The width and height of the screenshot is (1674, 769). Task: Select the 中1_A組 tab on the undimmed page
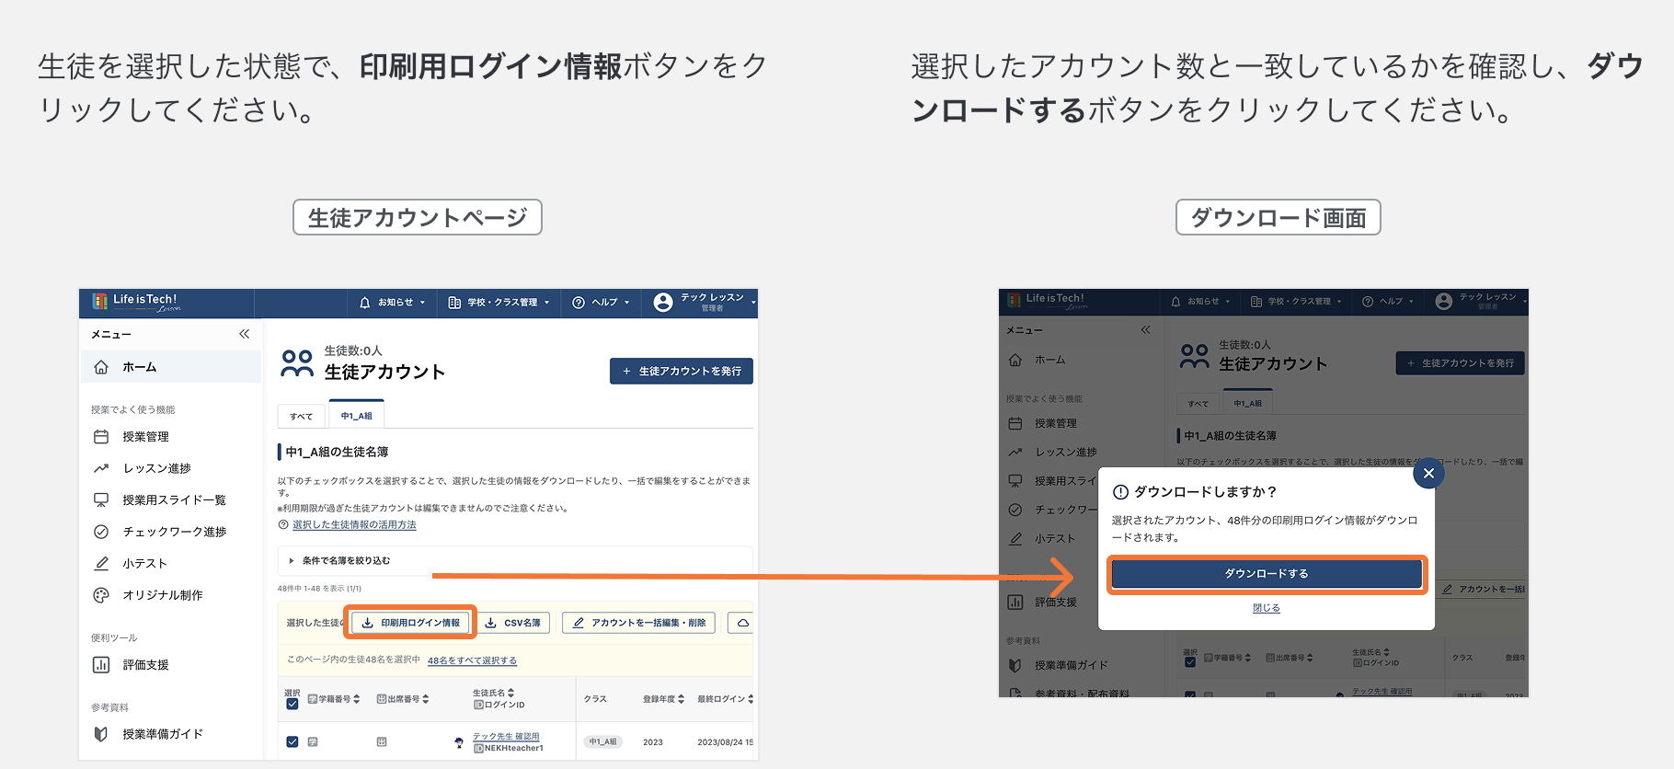[356, 417]
